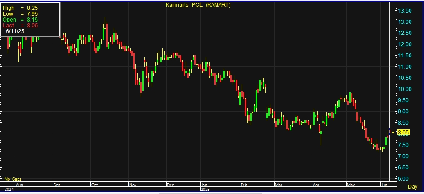Click the Sep month label on time axis
The width and height of the screenshot is (424, 194).
pos(57,185)
